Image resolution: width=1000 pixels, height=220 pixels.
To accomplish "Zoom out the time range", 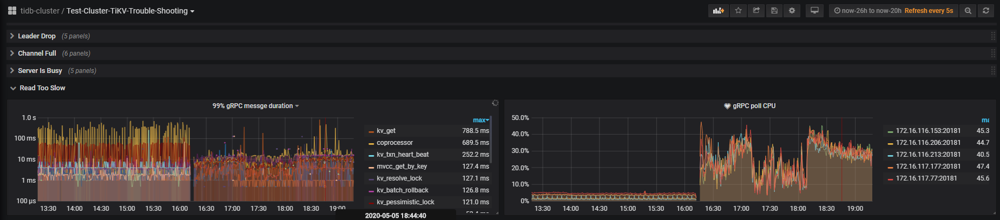I will [x=968, y=11].
